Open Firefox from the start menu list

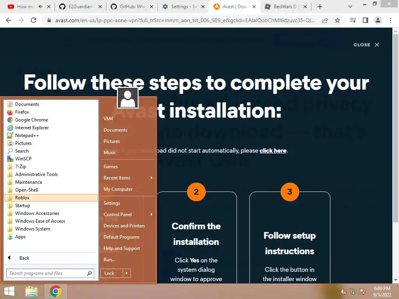[x=51, y=112]
